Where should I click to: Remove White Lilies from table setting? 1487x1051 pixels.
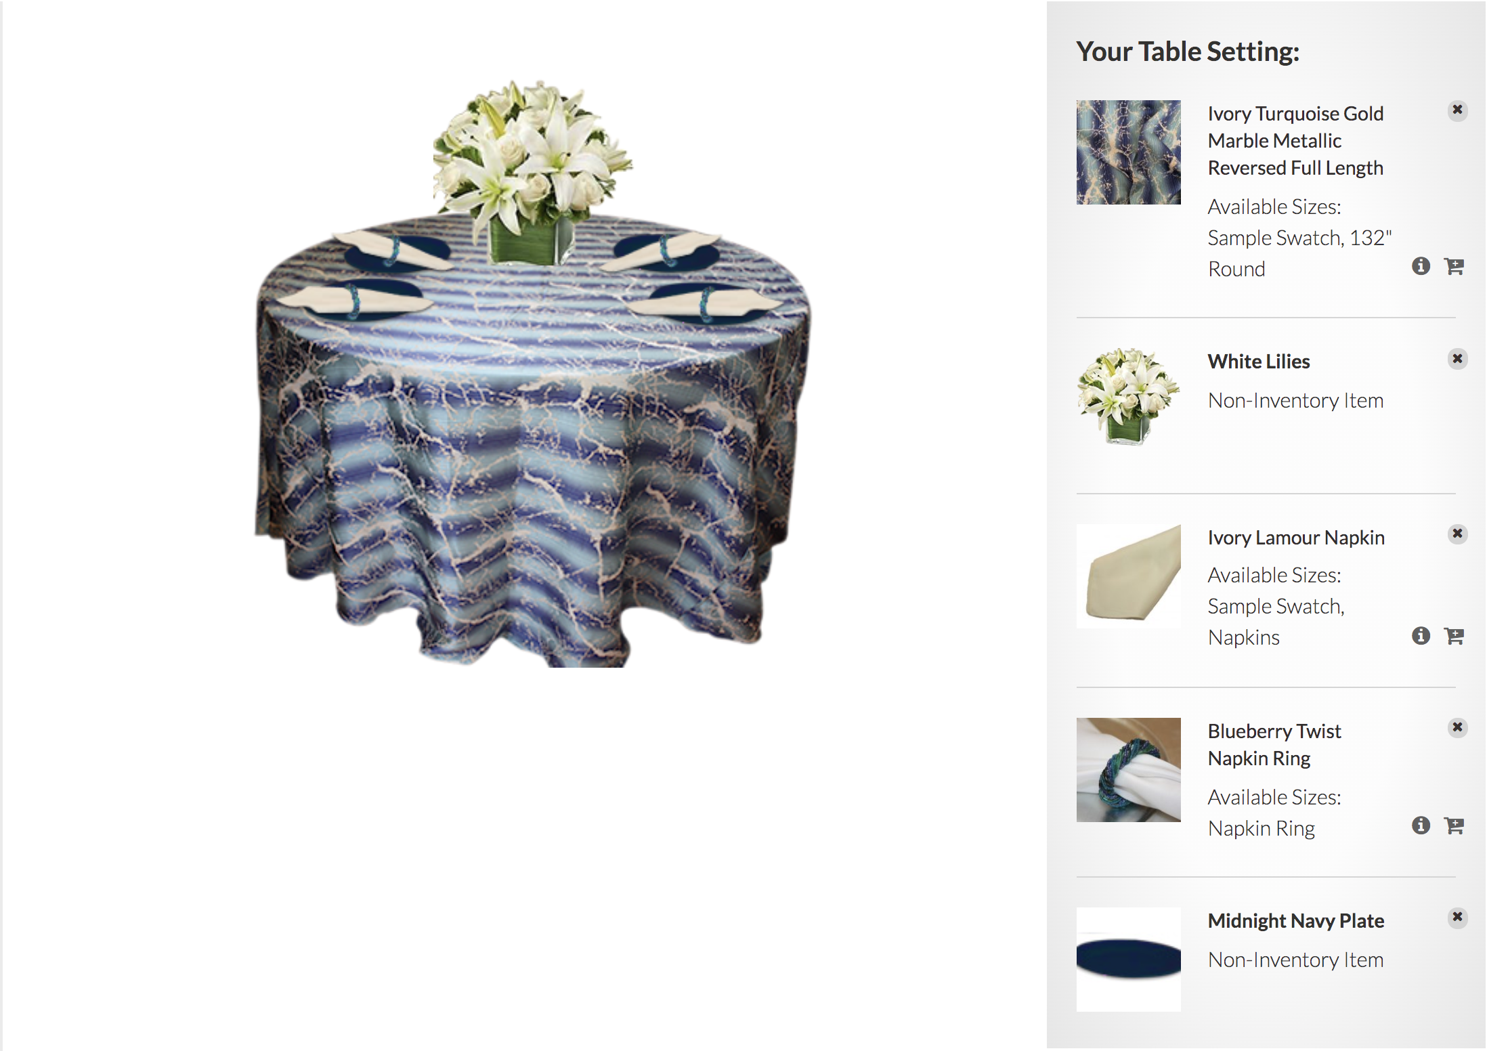click(x=1457, y=358)
